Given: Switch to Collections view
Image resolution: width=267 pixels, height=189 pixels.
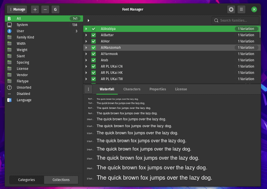Looking at the screenshot, I should click(61, 180).
